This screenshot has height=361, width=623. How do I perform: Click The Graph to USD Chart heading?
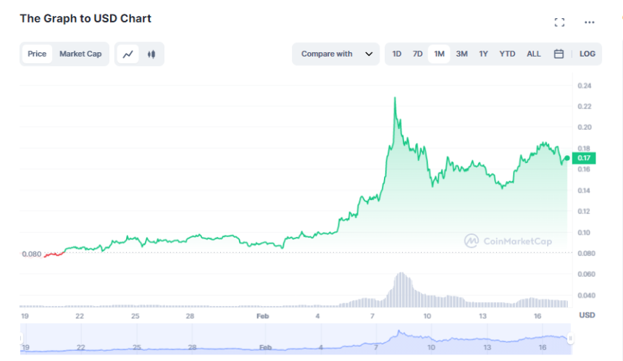point(85,19)
